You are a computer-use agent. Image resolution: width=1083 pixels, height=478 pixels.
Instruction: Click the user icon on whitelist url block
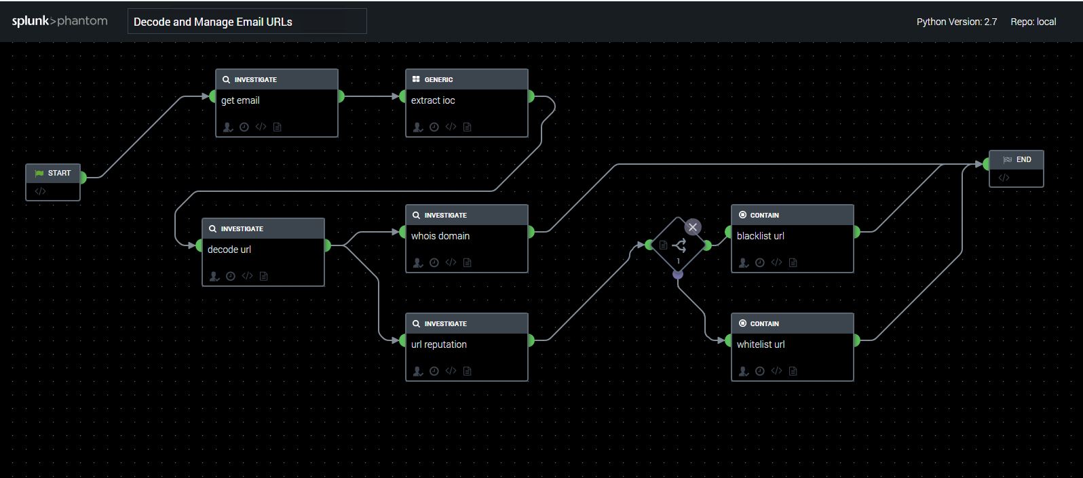pos(744,371)
